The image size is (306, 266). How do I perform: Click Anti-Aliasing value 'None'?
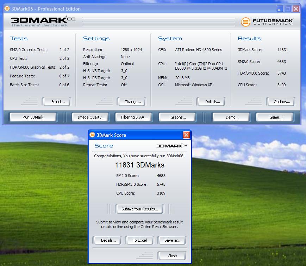125,57
